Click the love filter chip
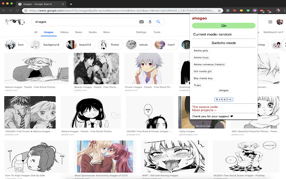Image resolution: width=286 pixels, height=179 pixels. pos(16,45)
